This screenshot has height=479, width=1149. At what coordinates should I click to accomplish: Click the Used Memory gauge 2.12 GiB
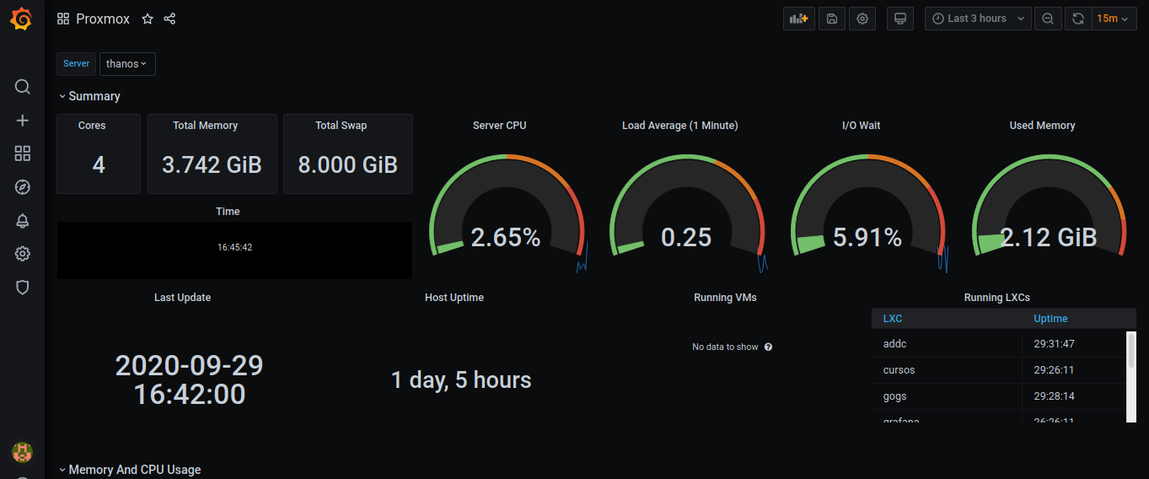[1049, 238]
